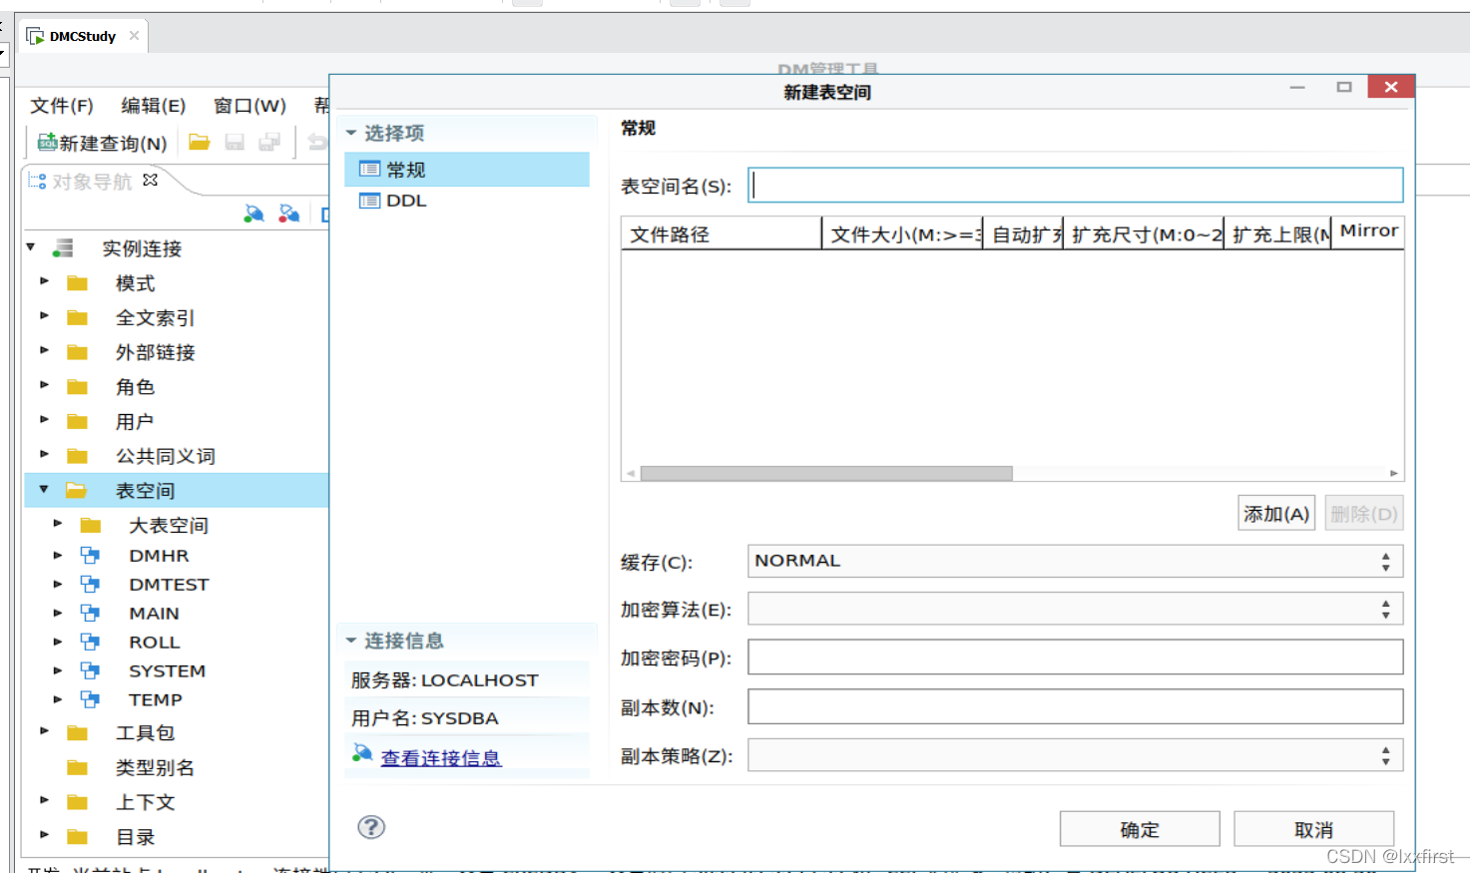Collapse the 选择项 section
The width and height of the screenshot is (1470, 873).
click(x=351, y=133)
